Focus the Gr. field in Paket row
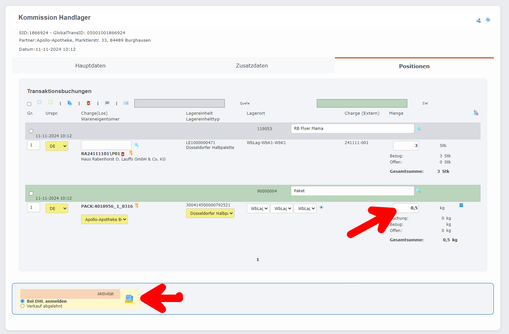This screenshot has width=509, height=334. pos(34,207)
